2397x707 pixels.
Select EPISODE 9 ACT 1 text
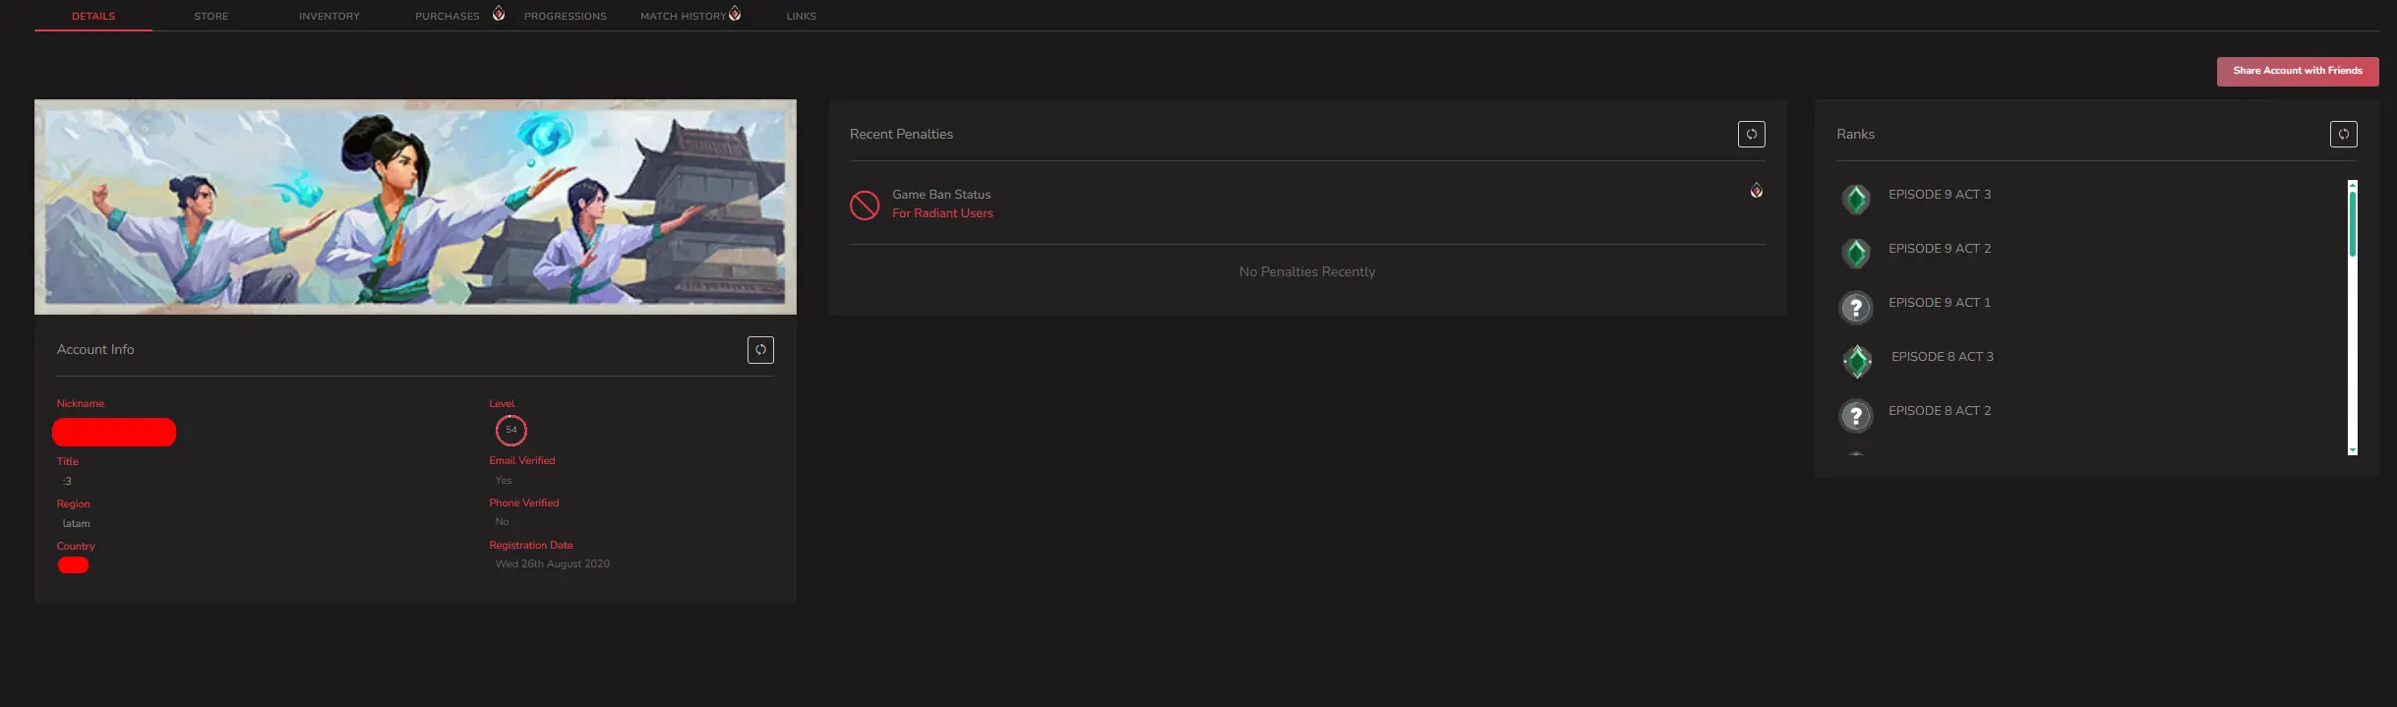(x=1940, y=303)
